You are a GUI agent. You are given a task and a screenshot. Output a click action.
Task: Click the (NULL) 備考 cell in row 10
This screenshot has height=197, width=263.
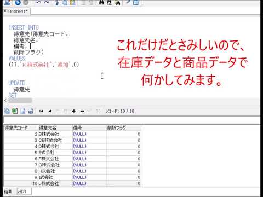tap(89, 183)
